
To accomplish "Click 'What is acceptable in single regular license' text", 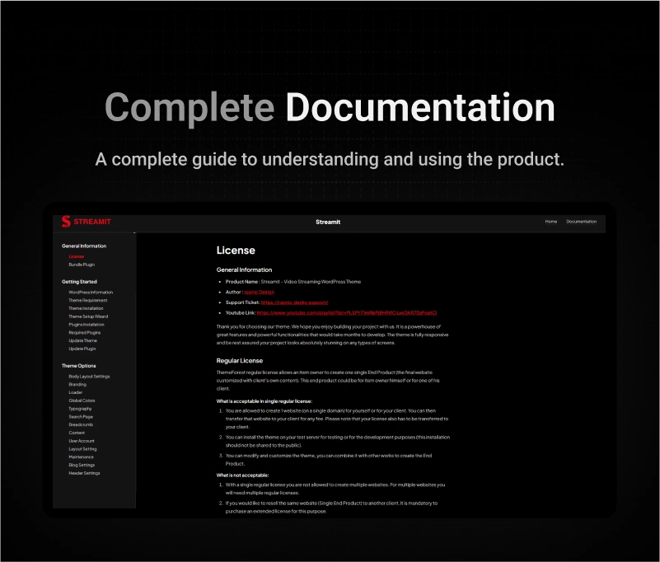I will pos(264,401).
